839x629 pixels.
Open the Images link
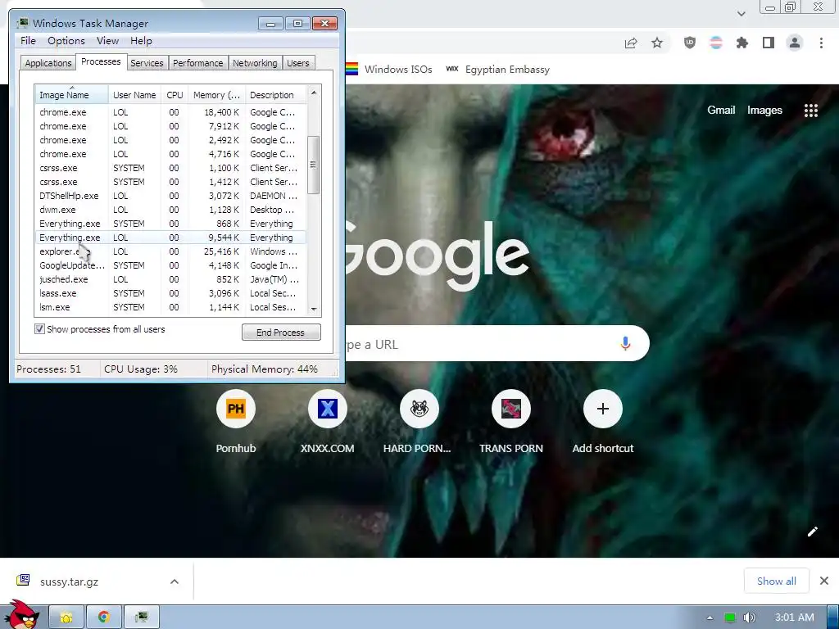pos(764,111)
